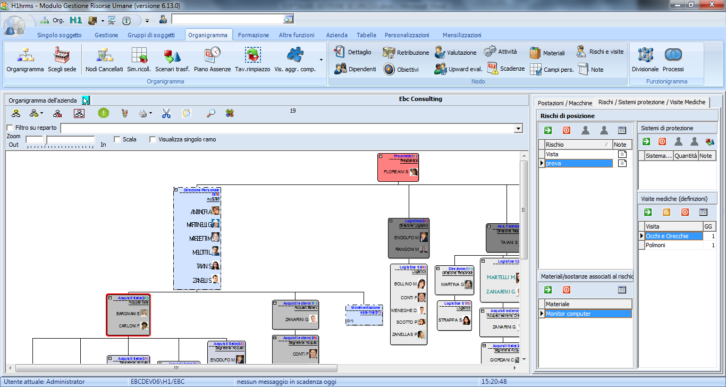The width and height of the screenshot is (726, 387).
Task: Open Gruppi di soggetti tab
Action: pyautogui.click(x=151, y=35)
